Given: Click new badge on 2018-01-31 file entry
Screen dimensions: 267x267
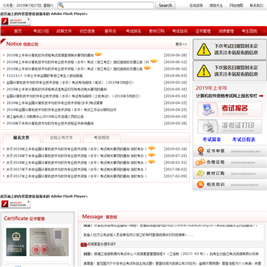Looking at the screenshot, I should coord(151,162).
